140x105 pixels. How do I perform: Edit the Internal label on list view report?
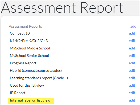coord(132,100)
